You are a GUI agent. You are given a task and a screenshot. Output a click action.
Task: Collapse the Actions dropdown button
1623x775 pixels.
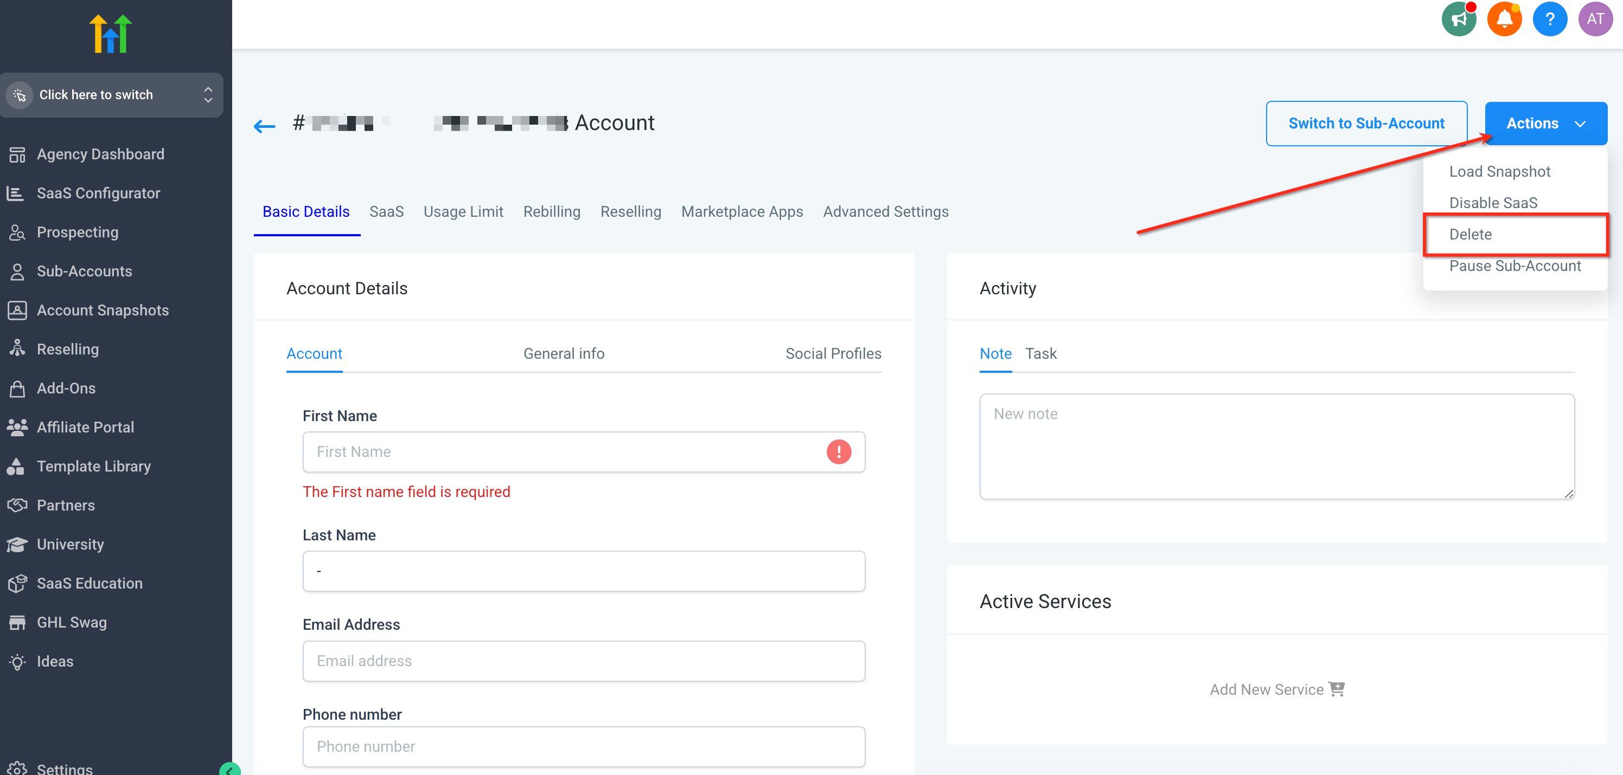[1545, 124]
